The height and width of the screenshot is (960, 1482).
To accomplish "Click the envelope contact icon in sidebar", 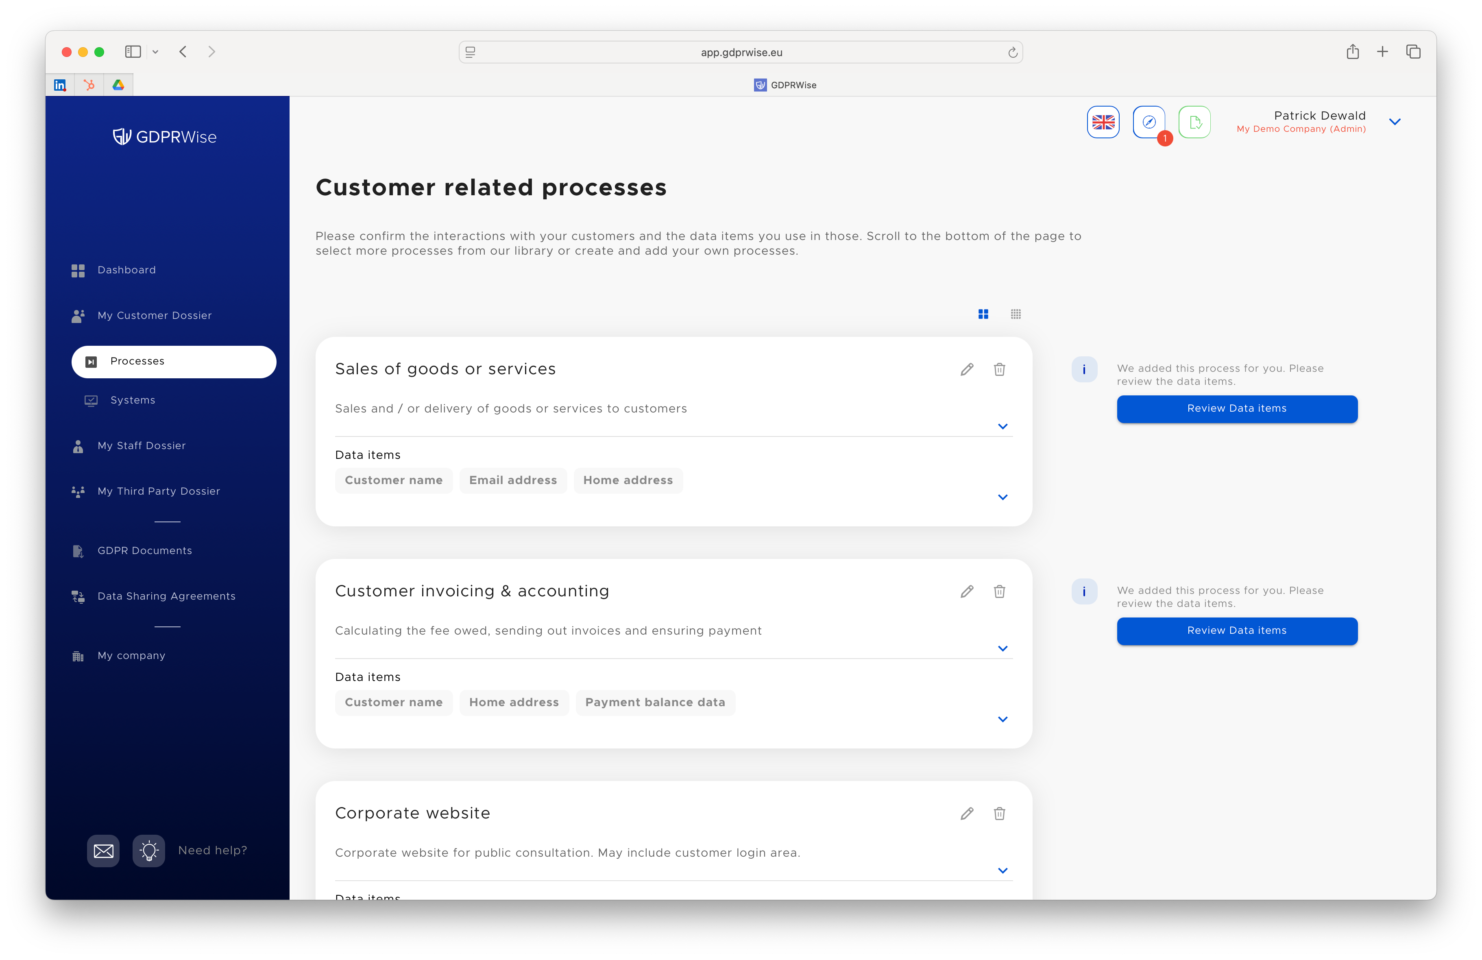I will (x=103, y=850).
